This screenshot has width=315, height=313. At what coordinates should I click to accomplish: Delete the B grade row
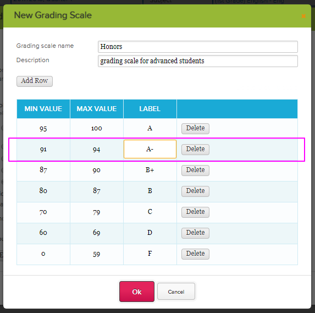click(x=195, y=191)
